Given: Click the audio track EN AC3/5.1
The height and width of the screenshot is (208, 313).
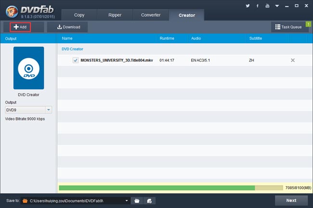Looking at the screenshot, I should 200,61.
